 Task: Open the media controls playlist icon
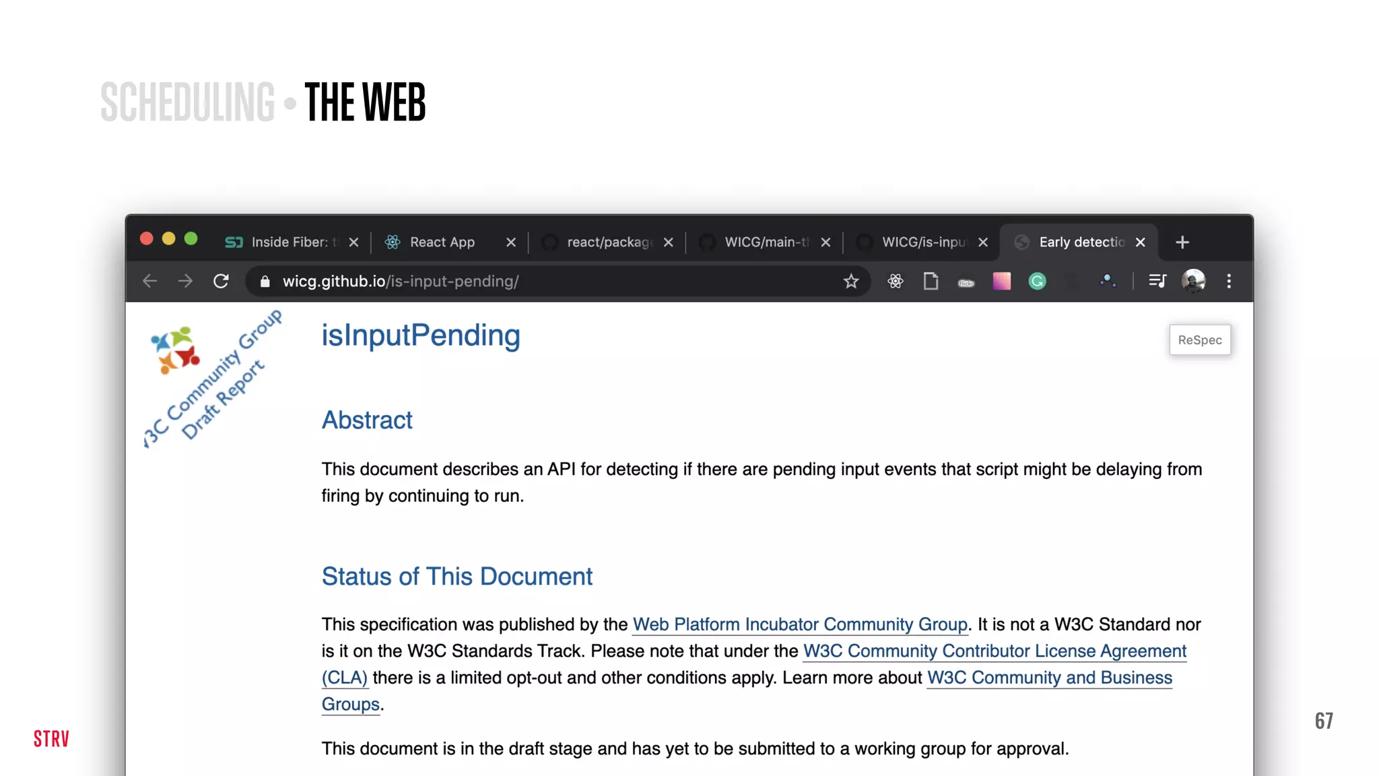click(1157, 281)
